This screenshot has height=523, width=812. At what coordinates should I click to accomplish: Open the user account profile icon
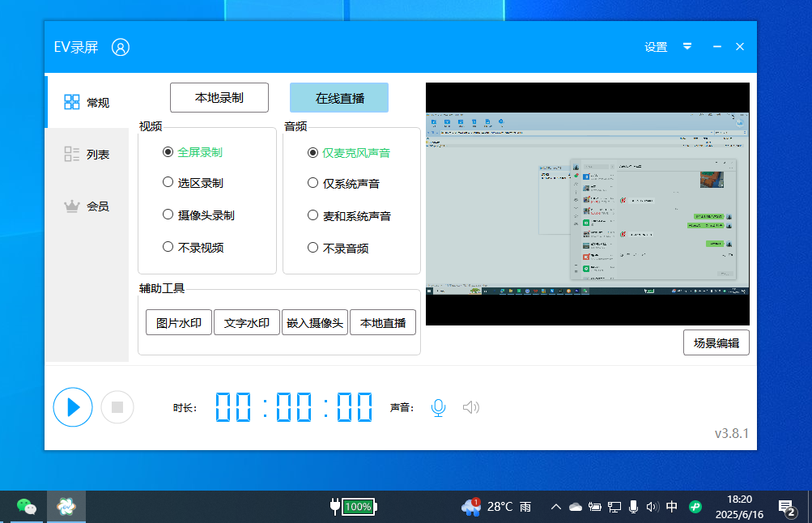point(121,47)
